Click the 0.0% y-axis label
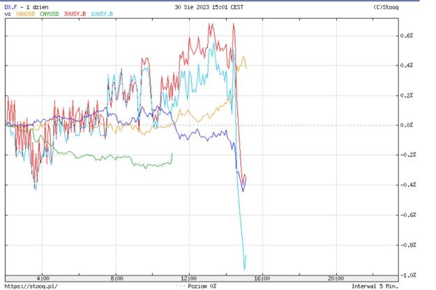 pyautogui.click(x=407, y=125)
